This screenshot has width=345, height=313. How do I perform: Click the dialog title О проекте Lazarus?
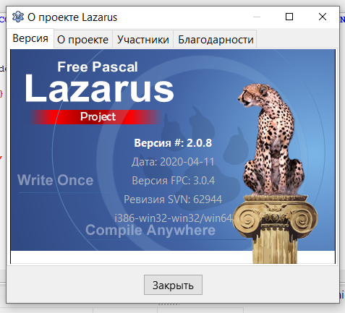coord(72,17)
